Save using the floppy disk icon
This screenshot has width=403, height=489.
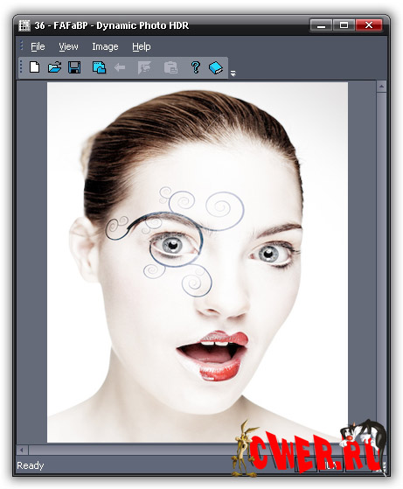pos(74,67)
